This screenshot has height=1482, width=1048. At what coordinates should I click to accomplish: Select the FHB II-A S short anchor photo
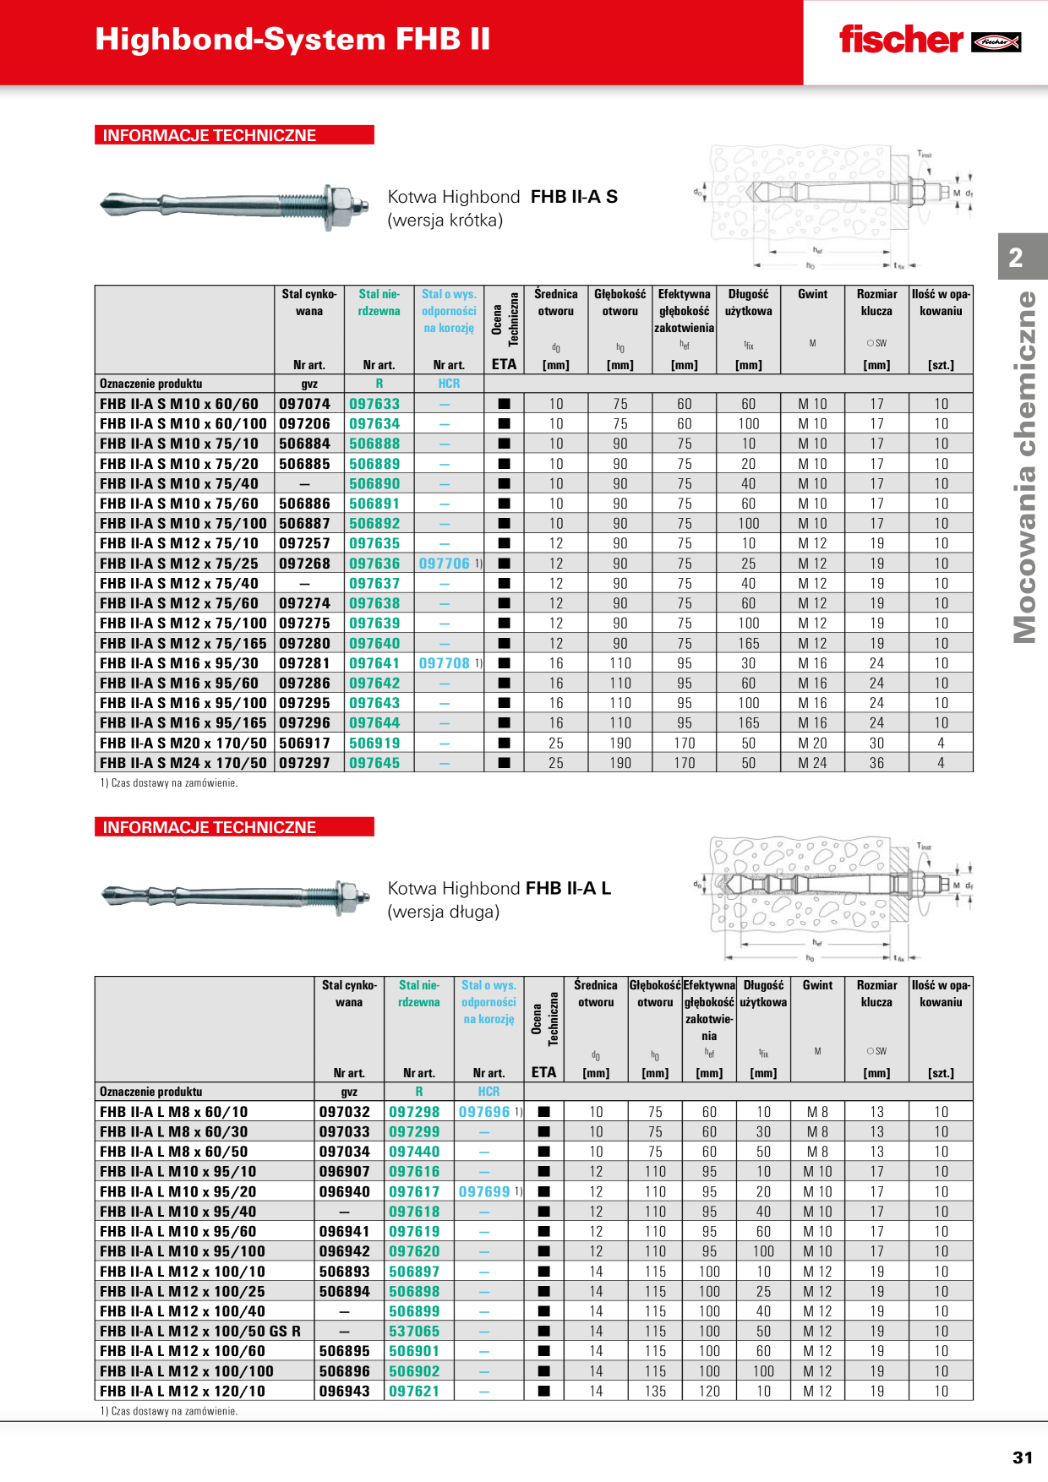pyautogui.click(x=235, y=205)
